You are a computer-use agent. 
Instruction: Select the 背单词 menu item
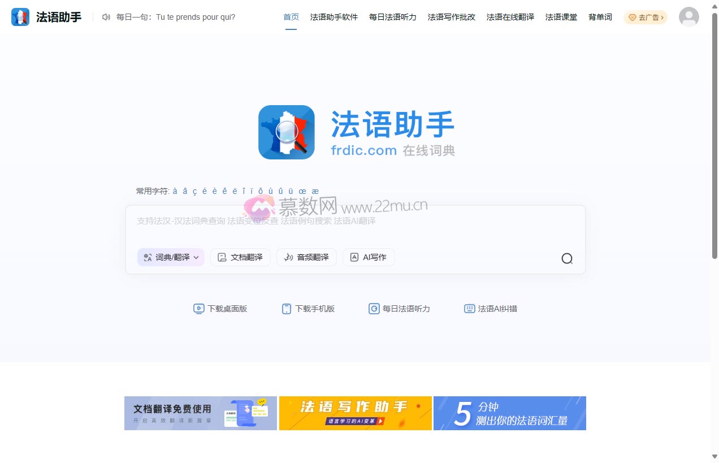coord(600,17)
